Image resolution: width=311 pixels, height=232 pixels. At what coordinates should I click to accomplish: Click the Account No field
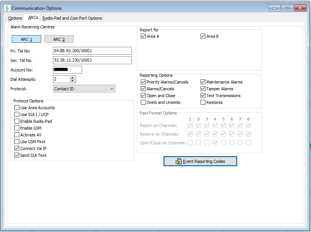click(67, 70)
